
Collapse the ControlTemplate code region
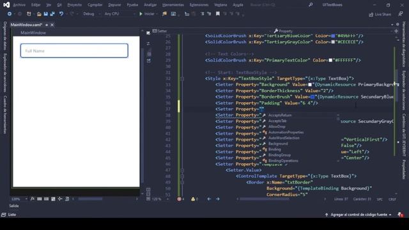click(x=182, y=176)
